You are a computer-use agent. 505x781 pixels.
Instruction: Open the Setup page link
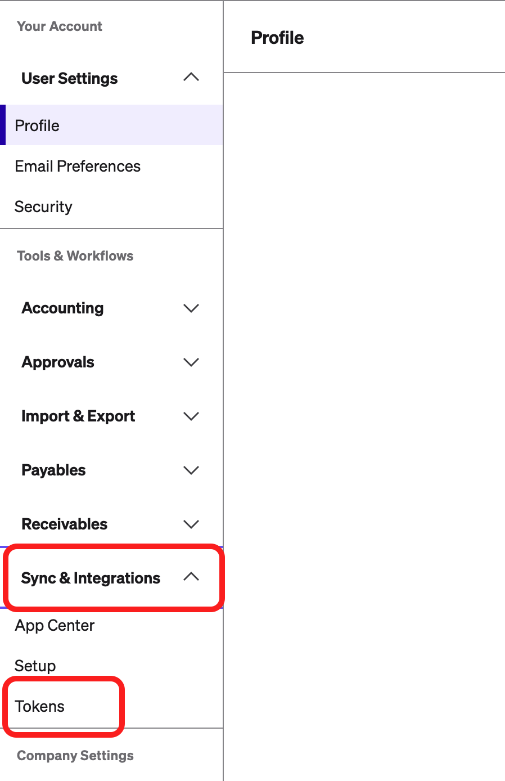pyautogui.click(x=35, y=666)
